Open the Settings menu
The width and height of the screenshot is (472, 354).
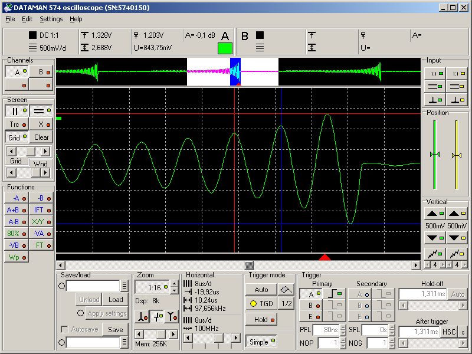(51, 19)
